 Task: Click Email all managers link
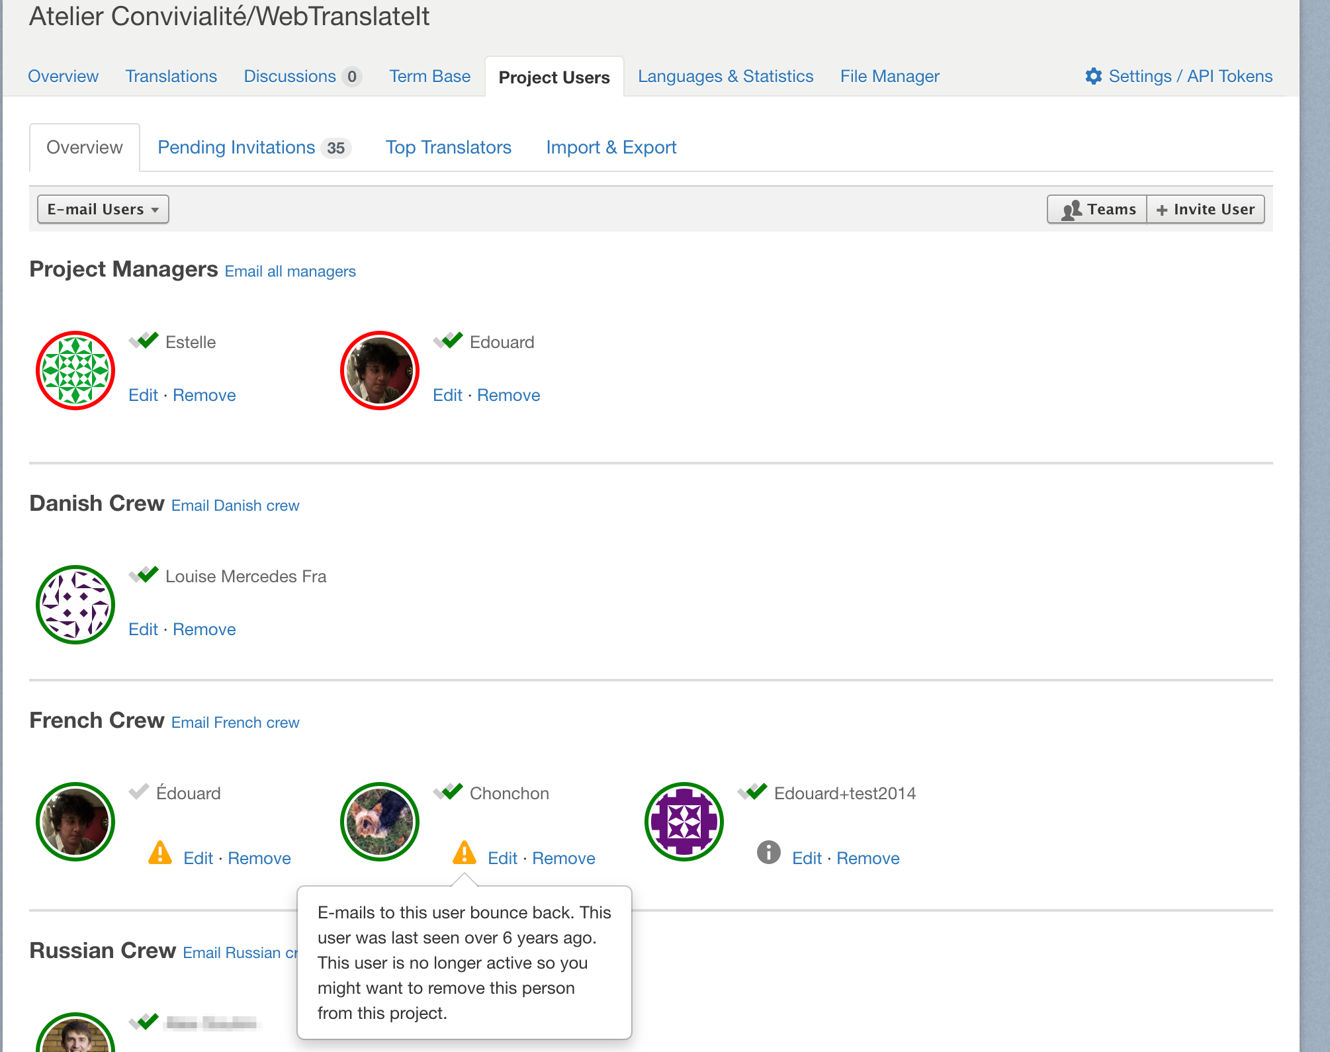290,271
